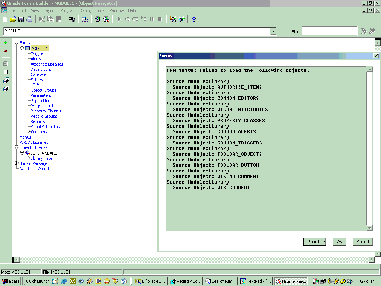Image resolution: width=381 pixels, height=286 pixels.
Task: Select the Property Classes tree node
Action: coord(46,111)
